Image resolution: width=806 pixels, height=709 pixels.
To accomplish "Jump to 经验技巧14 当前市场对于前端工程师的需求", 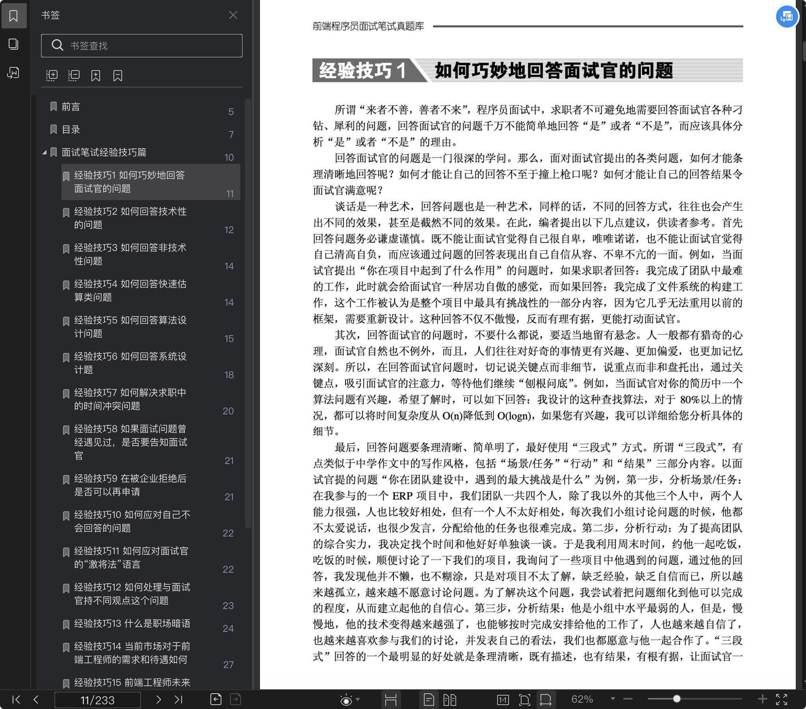I will click(150, 654).
